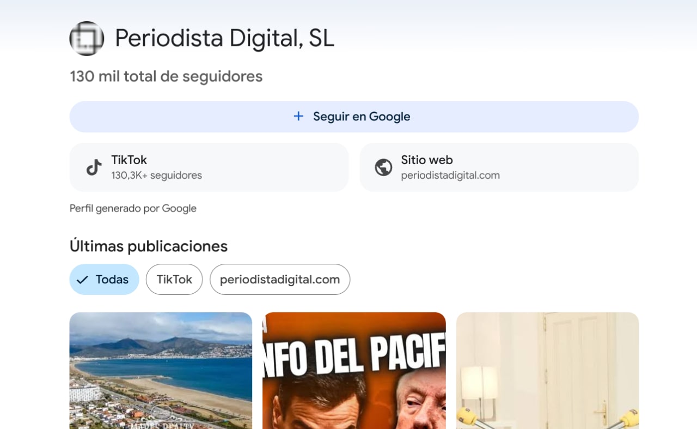Click the 'Perfil generado por Google' note
Screen dimensions: 697x429
[x=133, y=208]
